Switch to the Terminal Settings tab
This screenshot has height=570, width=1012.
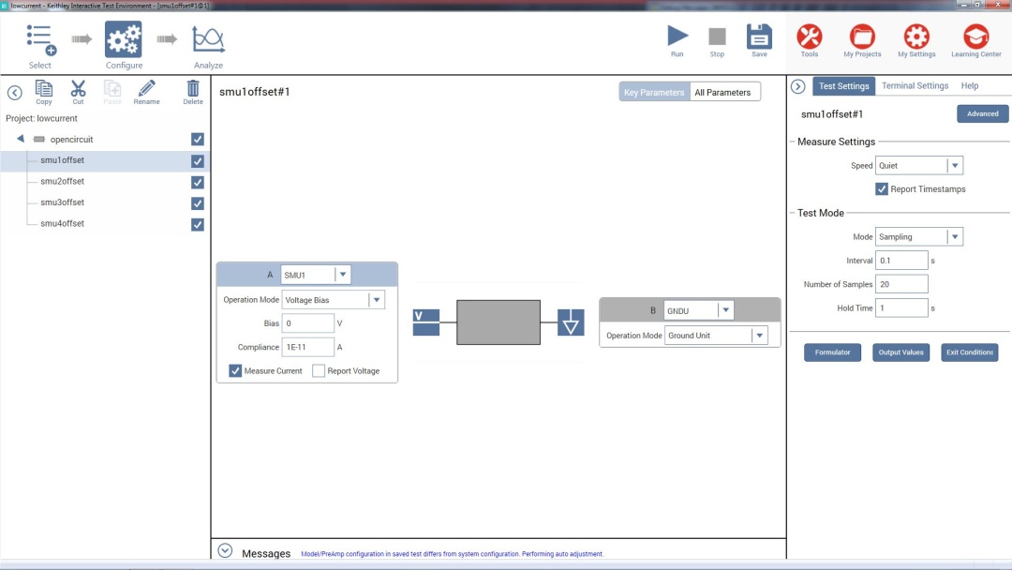tap(915, 85)
